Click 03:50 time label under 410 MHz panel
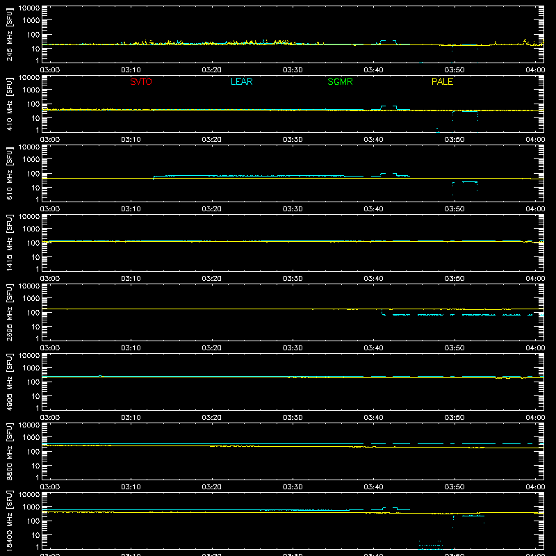This screenshot has width=556, height=556. [x=455, y=140]
